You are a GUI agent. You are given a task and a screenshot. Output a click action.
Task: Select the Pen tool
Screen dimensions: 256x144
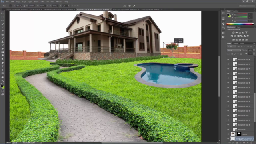coord(2,63)
